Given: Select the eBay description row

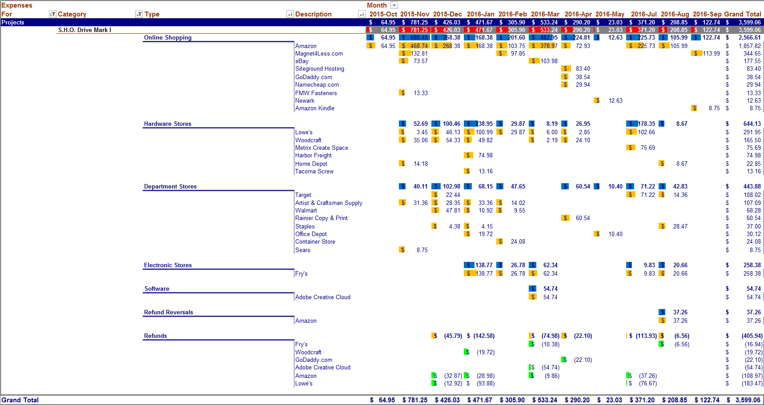Looking at the screenshot, I should tap(302, 61).
